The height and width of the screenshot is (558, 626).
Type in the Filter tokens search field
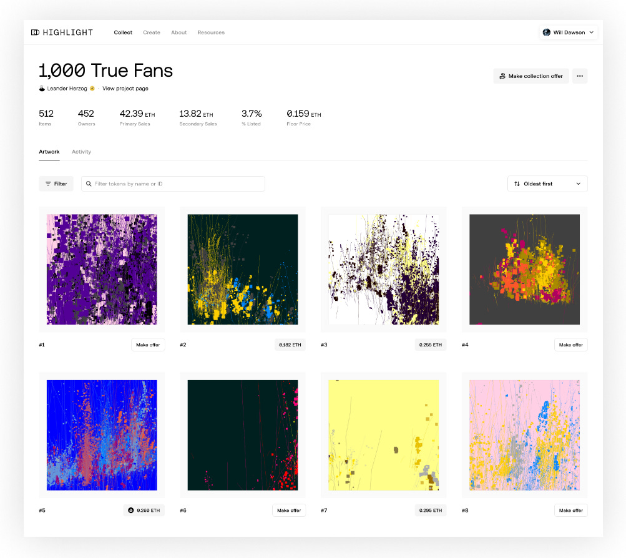[x=178, y=184]
